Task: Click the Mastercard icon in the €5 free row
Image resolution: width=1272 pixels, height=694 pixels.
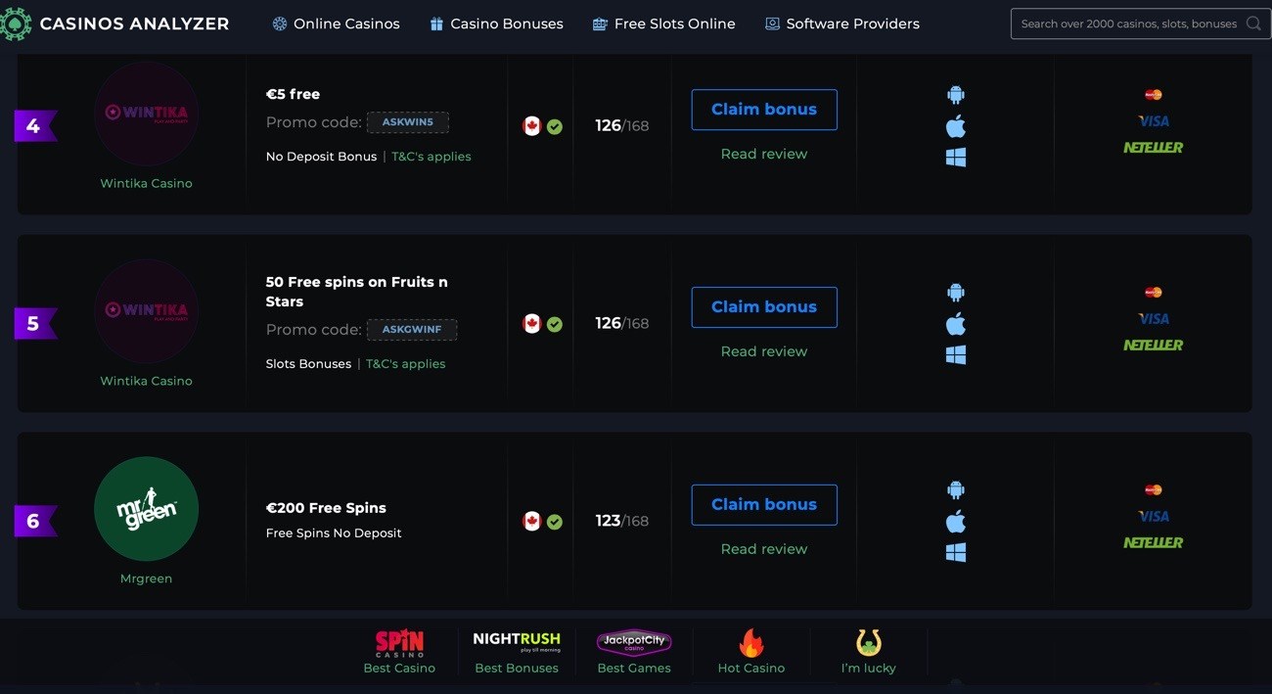Action: point(1154,95)
